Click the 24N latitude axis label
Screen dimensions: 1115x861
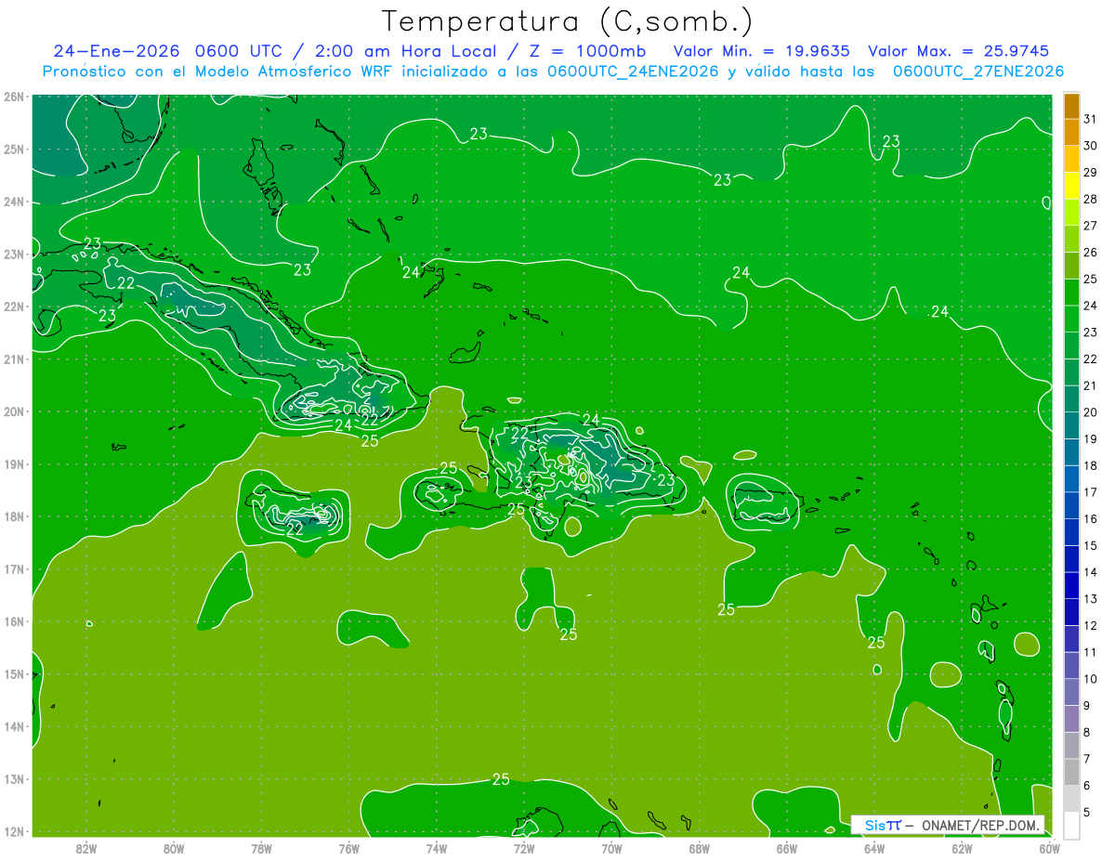coord(13,202)
